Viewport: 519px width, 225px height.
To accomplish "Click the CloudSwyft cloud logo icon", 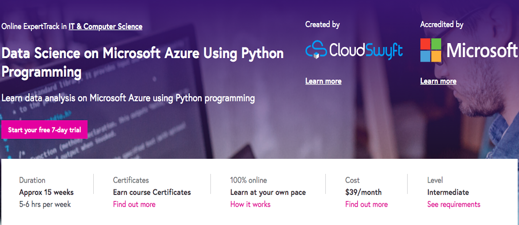I will click(316, 49).
